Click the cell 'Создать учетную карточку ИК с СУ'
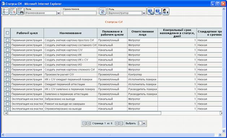The image size is (227, 138). 70,60
